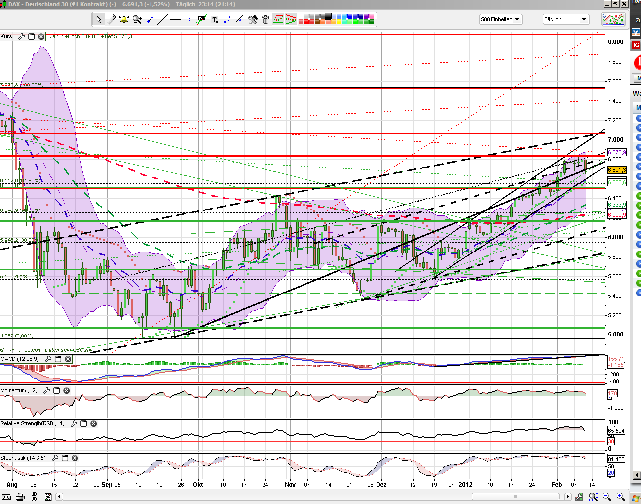Click the horizontal scrollbar thumb
Viewport: 641px width, 504px height.
[516, 497]
